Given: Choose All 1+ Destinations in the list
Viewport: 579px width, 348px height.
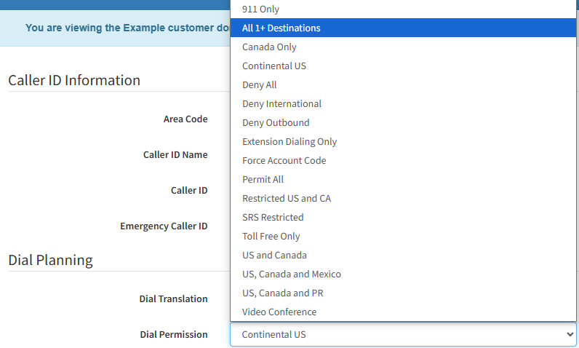Looking at the screenshot, I should 403,28.
